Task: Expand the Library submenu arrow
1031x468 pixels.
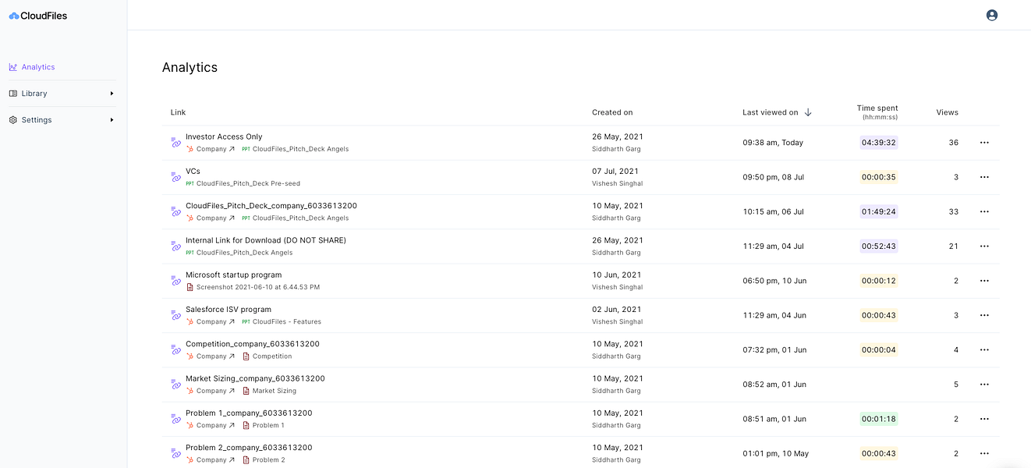Action: [112, 94]
